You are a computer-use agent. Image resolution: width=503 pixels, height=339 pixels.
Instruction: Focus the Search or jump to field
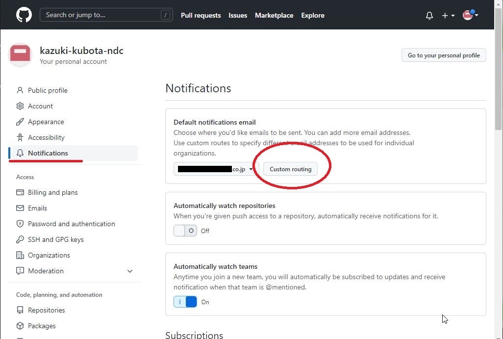click(x=106, y=15)
